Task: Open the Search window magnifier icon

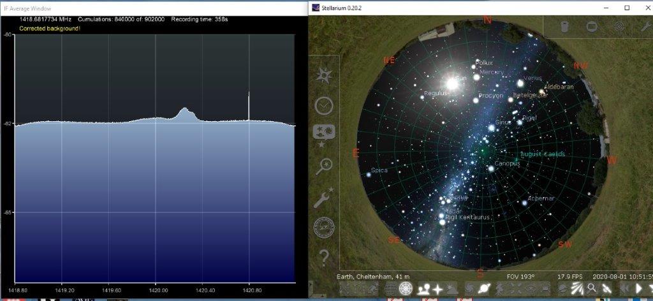Action: pyautogui.click(x=324, y=166)
